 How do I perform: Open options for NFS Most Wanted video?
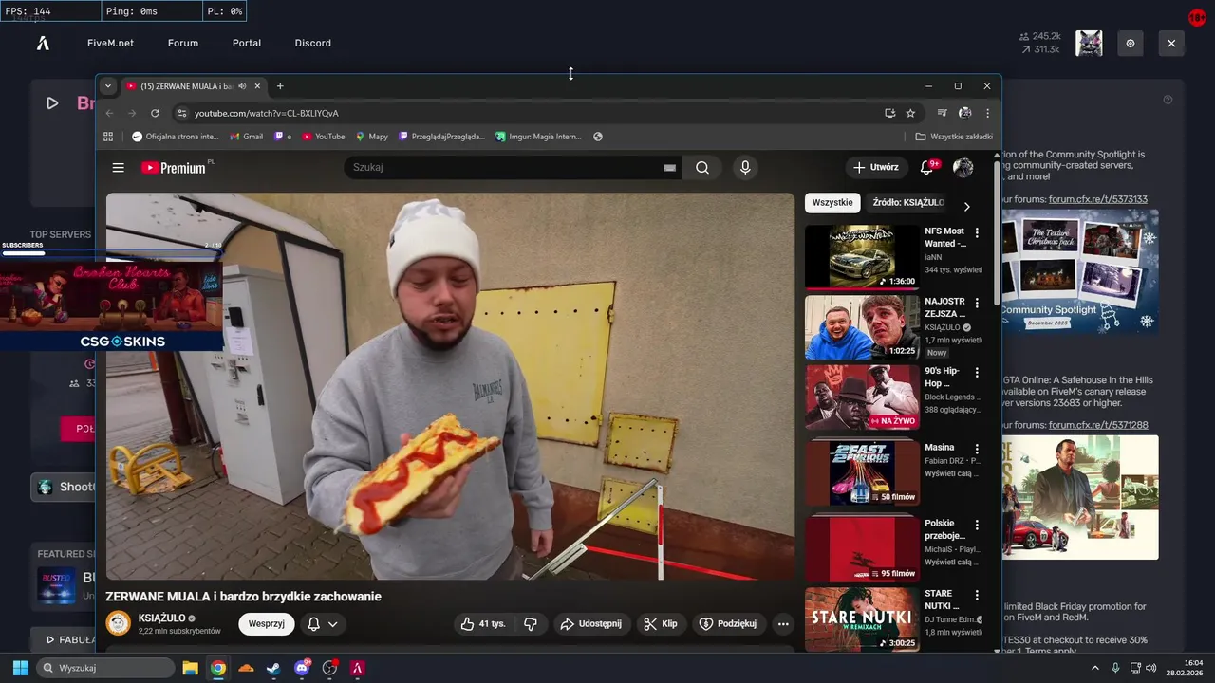(977, 232)
